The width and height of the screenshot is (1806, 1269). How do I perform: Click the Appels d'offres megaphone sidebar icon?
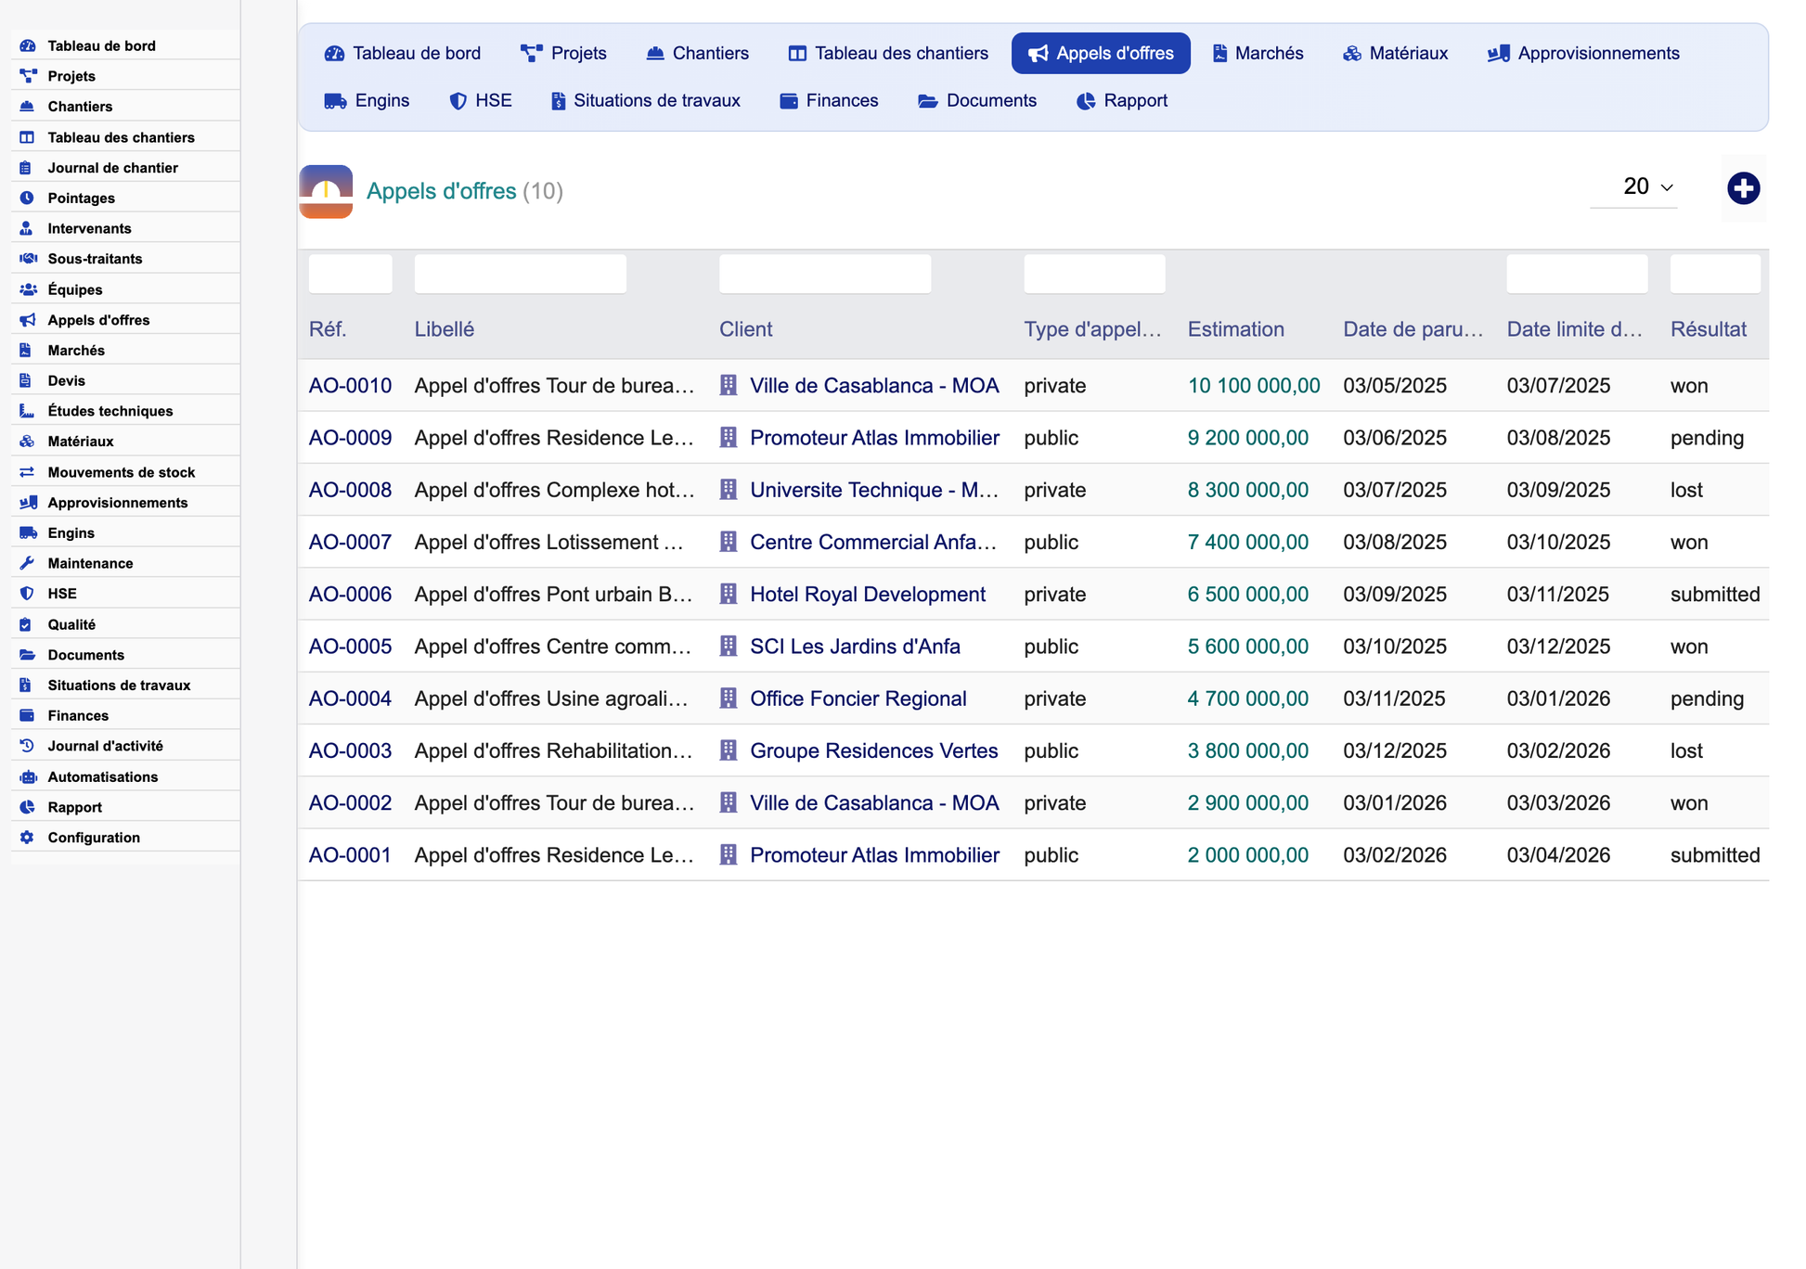(28, 320)
